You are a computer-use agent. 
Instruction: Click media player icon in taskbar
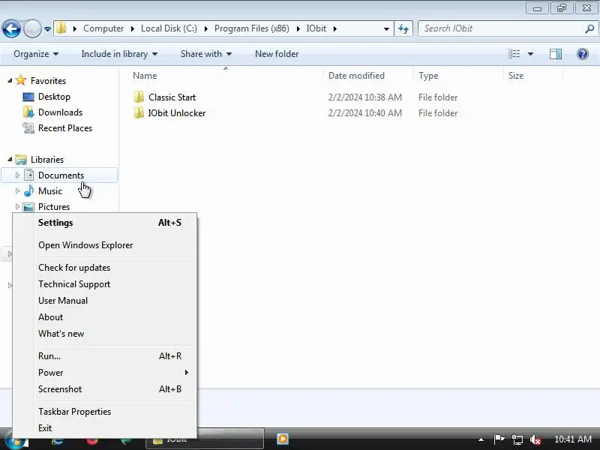pyautogui.click(x=283, y=439)
